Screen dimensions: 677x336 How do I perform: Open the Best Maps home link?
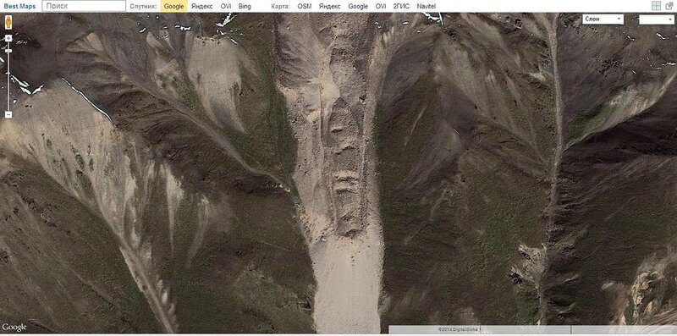point(19,7)
